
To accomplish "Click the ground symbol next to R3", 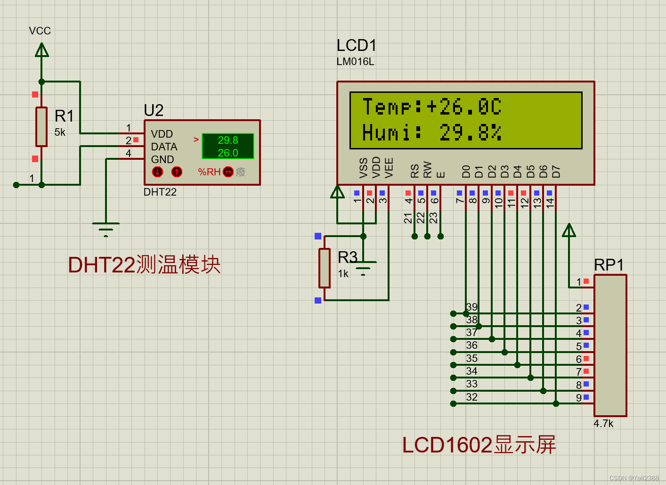I will (x=363, y=268).
